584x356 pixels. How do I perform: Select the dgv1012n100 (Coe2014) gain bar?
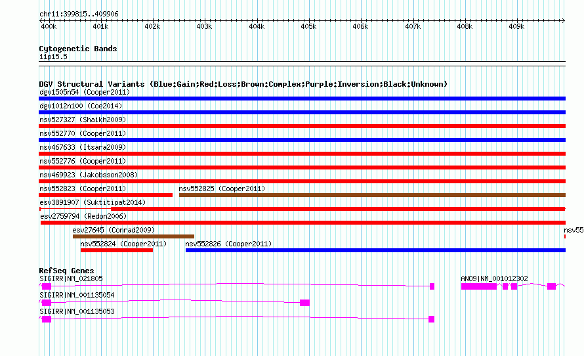[x=302, y=112]
